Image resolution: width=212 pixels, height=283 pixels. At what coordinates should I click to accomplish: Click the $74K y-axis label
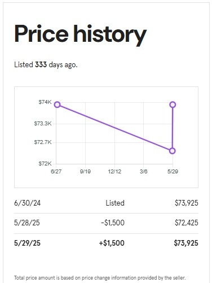pos(45,102)
